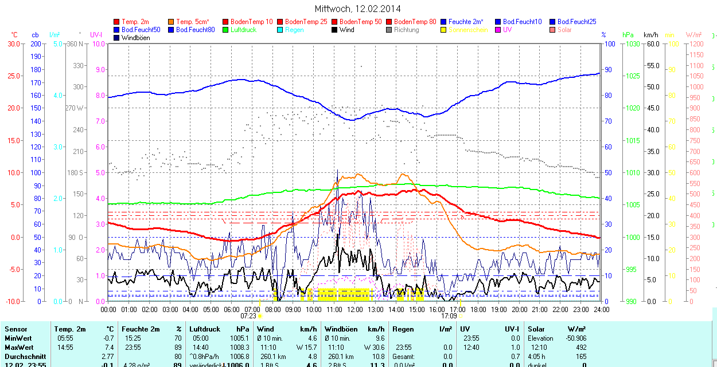Screen dimensions: 717x367
Task: Click the 07:23 sunrise time marker
Action: coord(248,315)
